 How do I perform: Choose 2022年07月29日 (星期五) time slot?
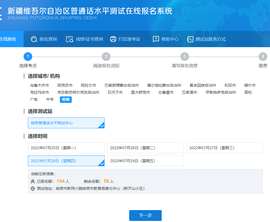pos(145,161)
